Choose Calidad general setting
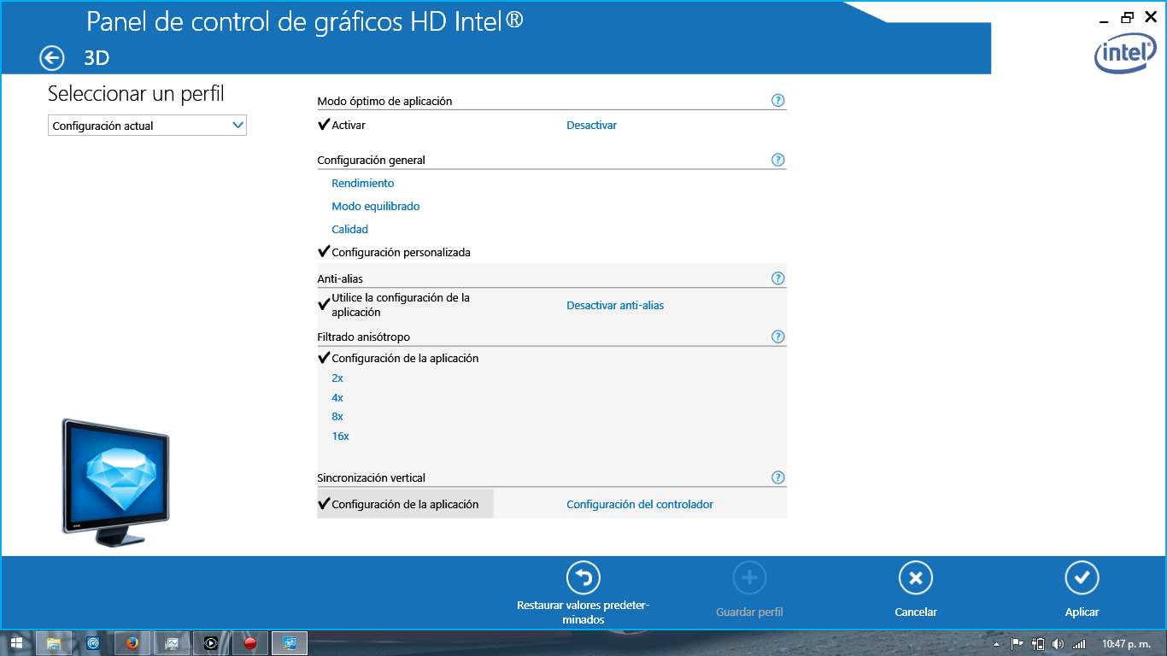The image size is (1167, 656). click(350, 230)
